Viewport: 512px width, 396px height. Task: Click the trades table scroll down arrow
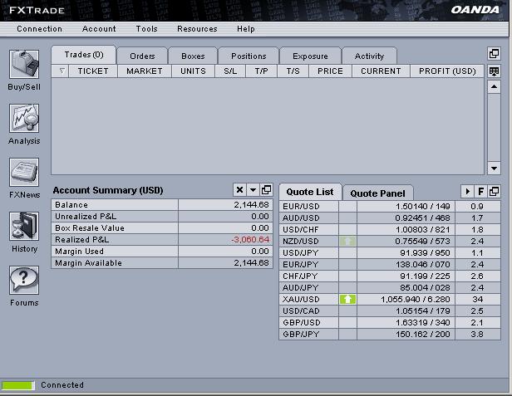(x=494, y=169)
